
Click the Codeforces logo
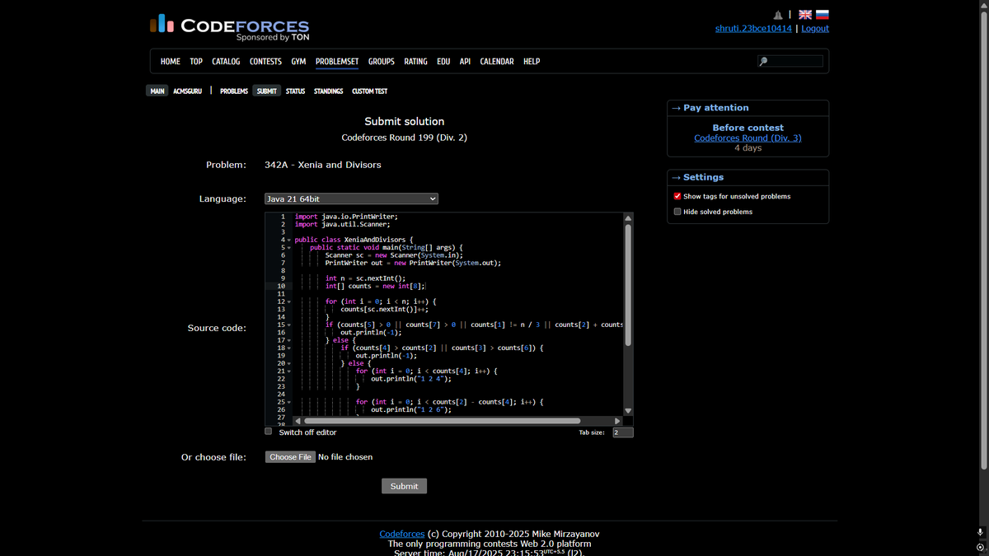click(x=230, y=26)
